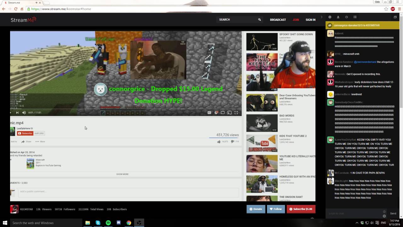Open Spotify from the taskbar
Viewport: 403px width, 227px height.
108,223
